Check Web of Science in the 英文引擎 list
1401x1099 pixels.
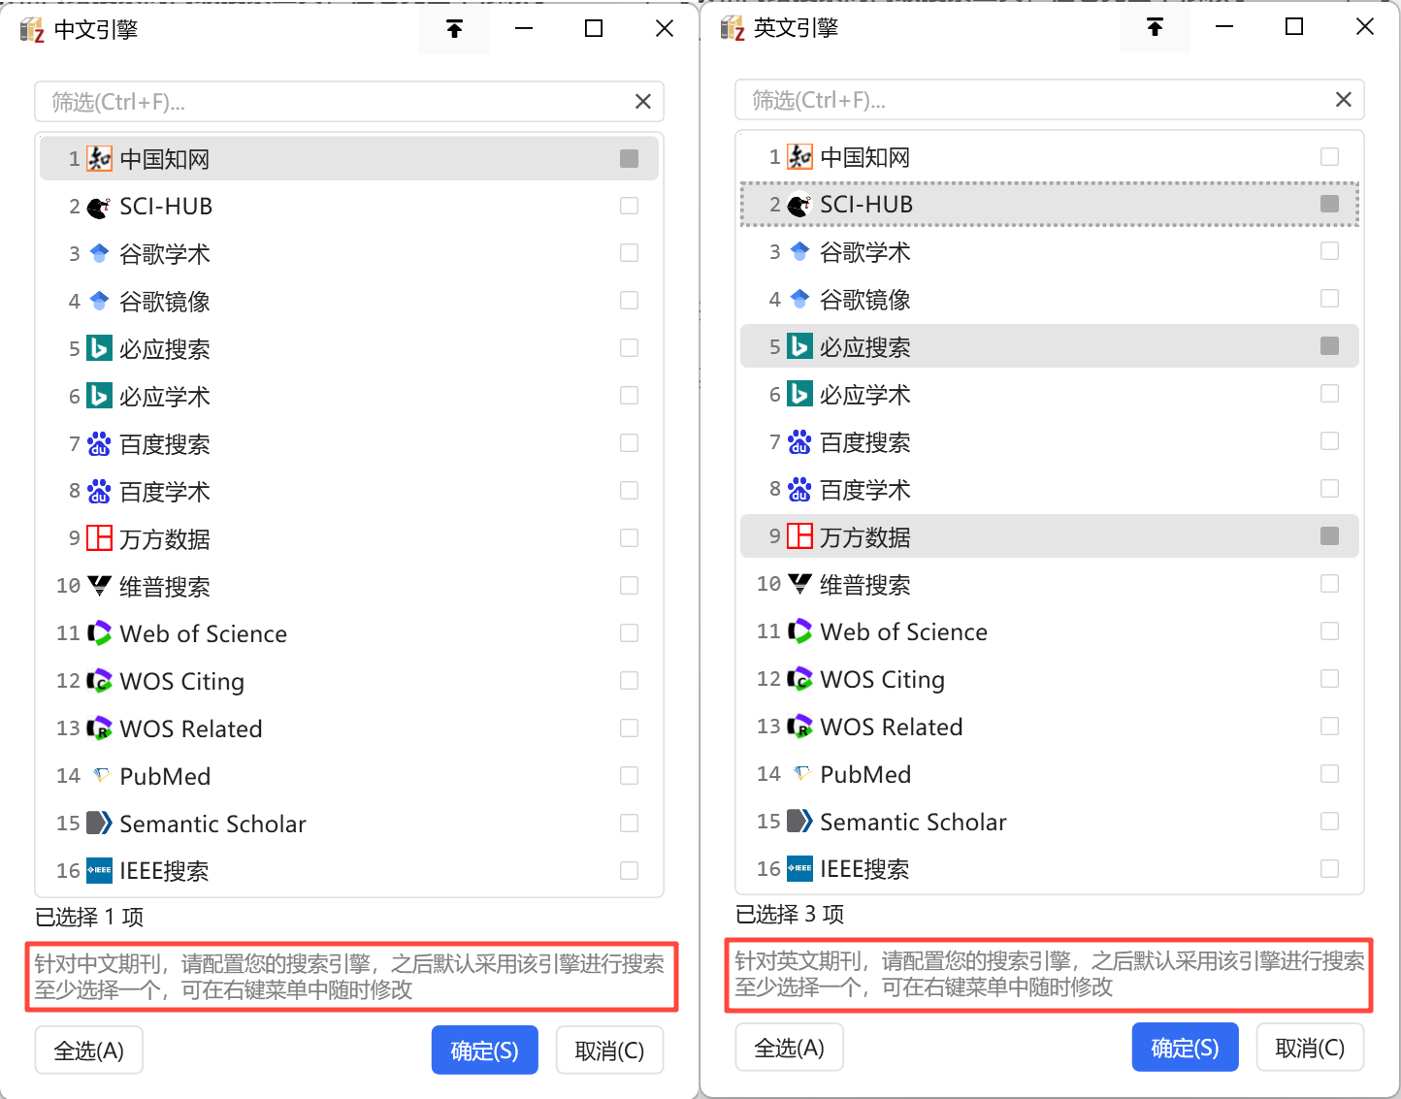tap(1329, 631)
